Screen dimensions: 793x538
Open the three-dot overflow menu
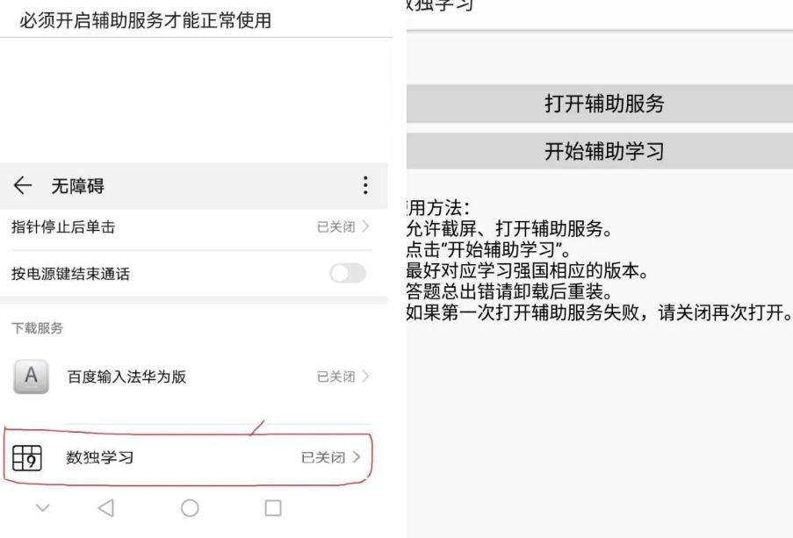pos(365,185)
